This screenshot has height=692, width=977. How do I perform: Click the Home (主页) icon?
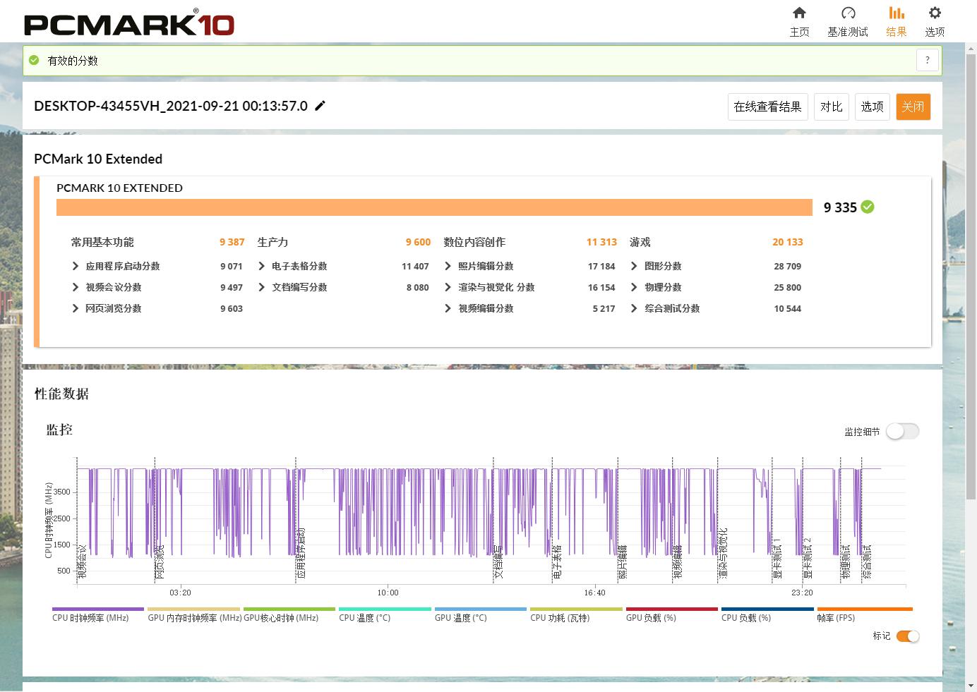tap(799, 13)
